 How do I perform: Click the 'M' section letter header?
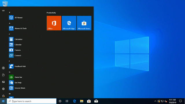coord(10,94)
